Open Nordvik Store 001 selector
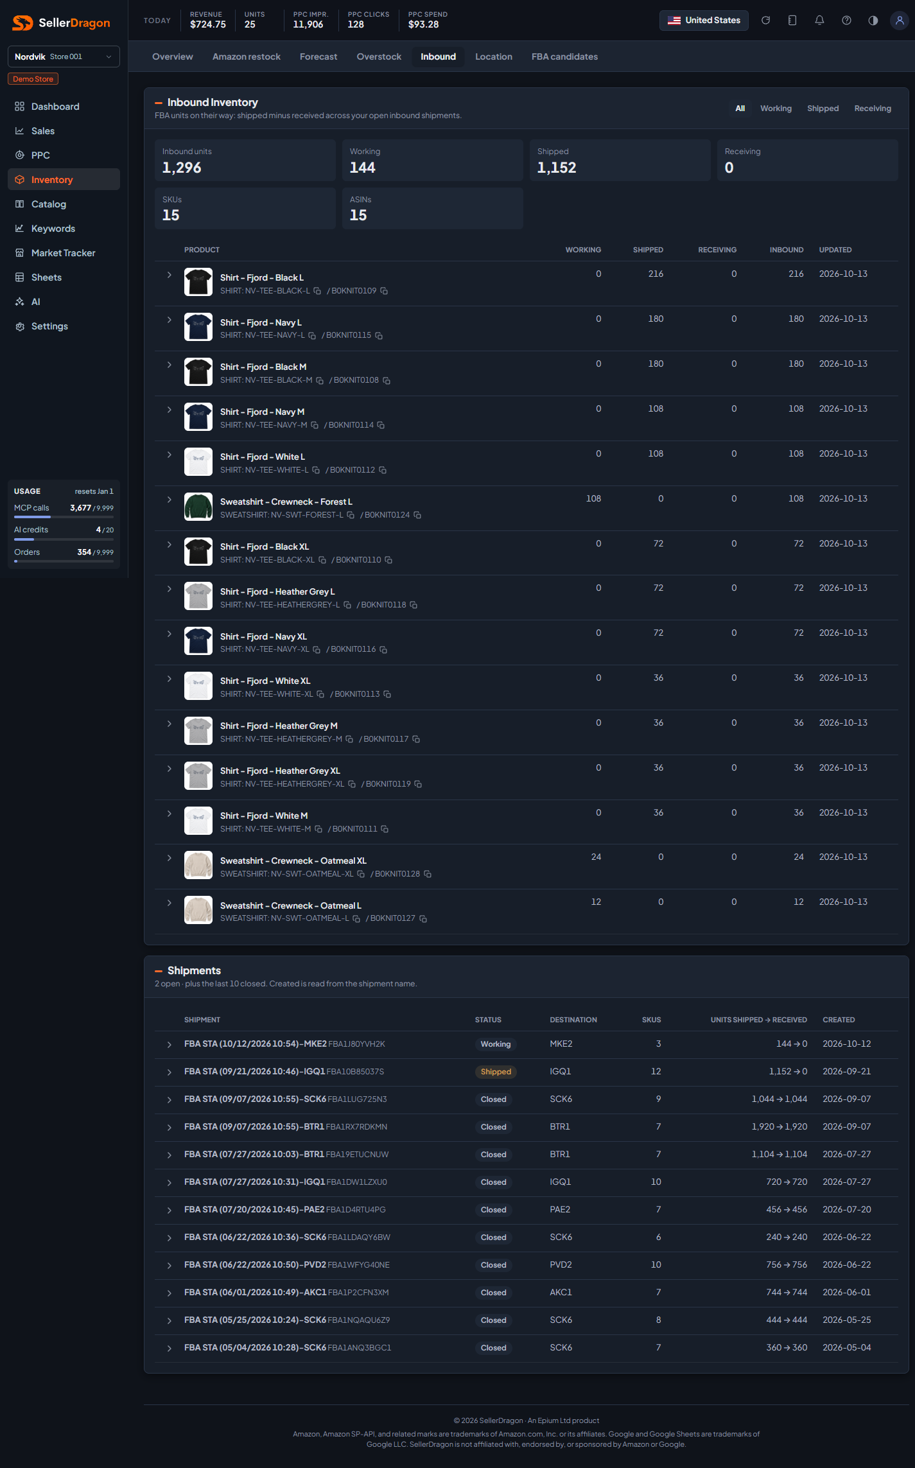This screenshot has width=915, height=1468. [x=64, y=57]
